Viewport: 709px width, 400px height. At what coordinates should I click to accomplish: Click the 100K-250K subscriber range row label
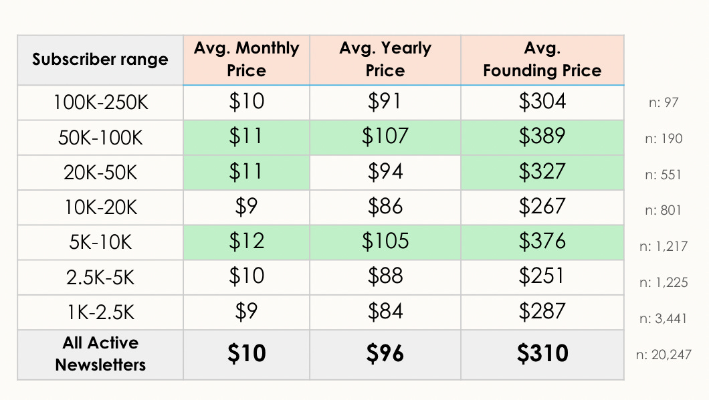100,102
